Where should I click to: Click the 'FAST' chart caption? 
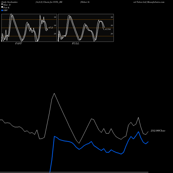point(18,44)
